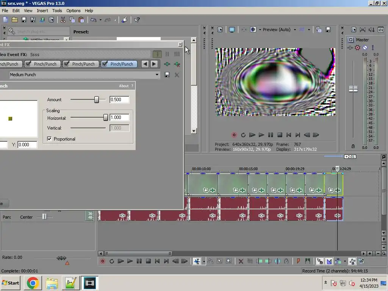Click the About link in Pinch/Punch panel
The image size is (388, 291).
[x=124, y=86]
